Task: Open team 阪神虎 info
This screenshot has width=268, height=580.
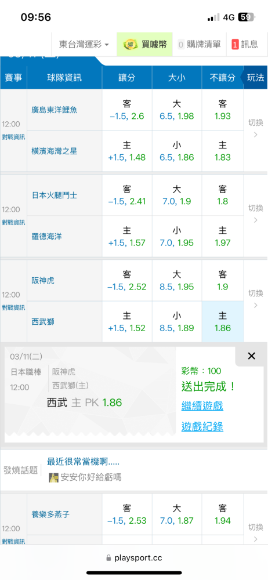Action: point(43,280)
